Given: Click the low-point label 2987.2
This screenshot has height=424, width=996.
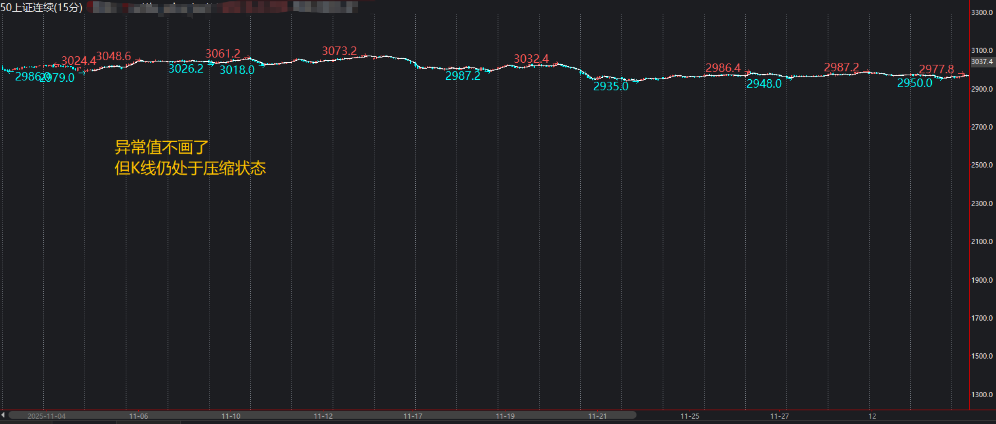Looking at the screenshot, I should click(463, 76).
